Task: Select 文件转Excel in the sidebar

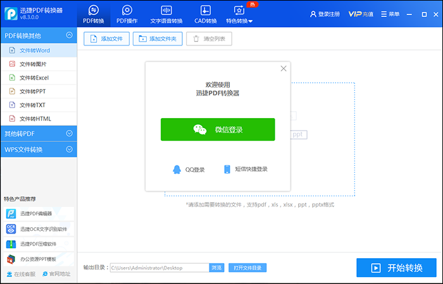Action: [x=39, y=78]
